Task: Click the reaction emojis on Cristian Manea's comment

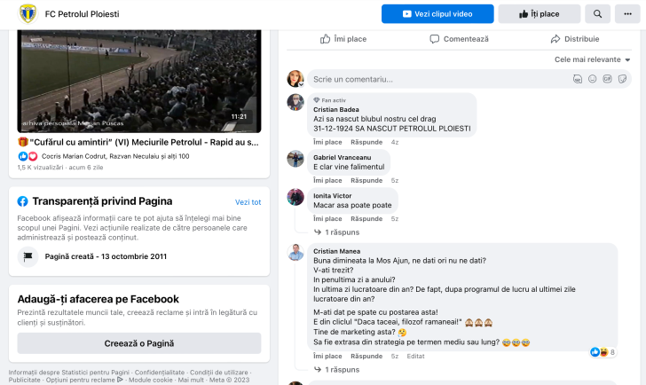Action: point(600,352)
